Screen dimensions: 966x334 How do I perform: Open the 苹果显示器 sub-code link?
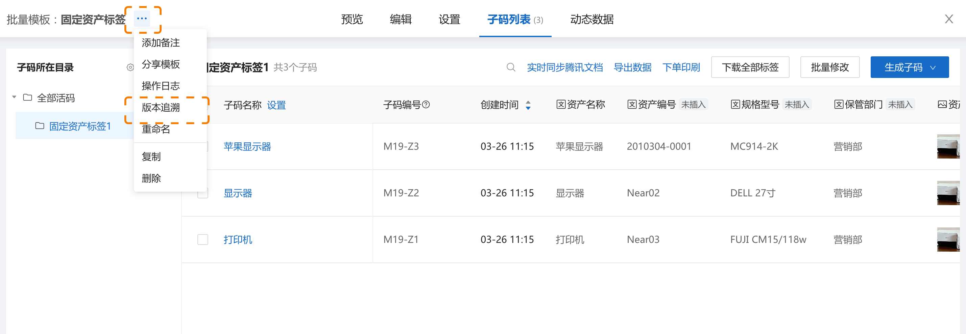247,146
